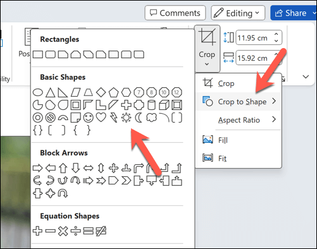Choose the U-turn arrow shape
Viewport: 317px width, 249px height.
[x=63, y=193]
